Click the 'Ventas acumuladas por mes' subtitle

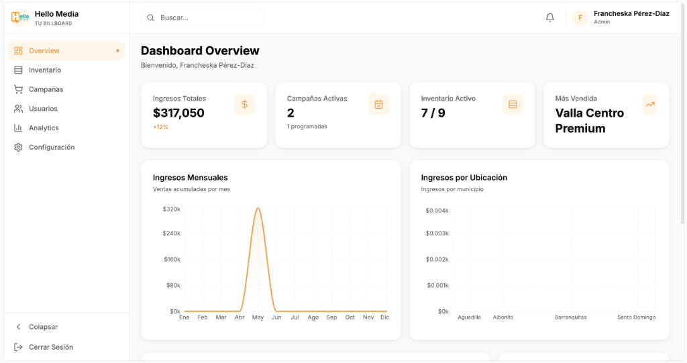(x=191, y=189)
